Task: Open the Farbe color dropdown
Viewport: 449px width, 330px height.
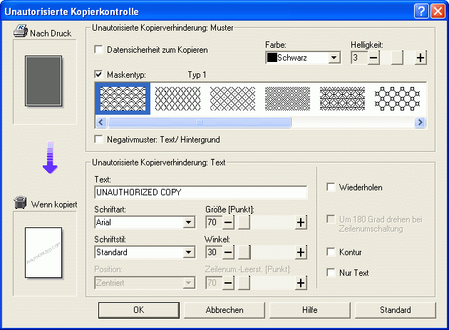Action: coord(334,58)
